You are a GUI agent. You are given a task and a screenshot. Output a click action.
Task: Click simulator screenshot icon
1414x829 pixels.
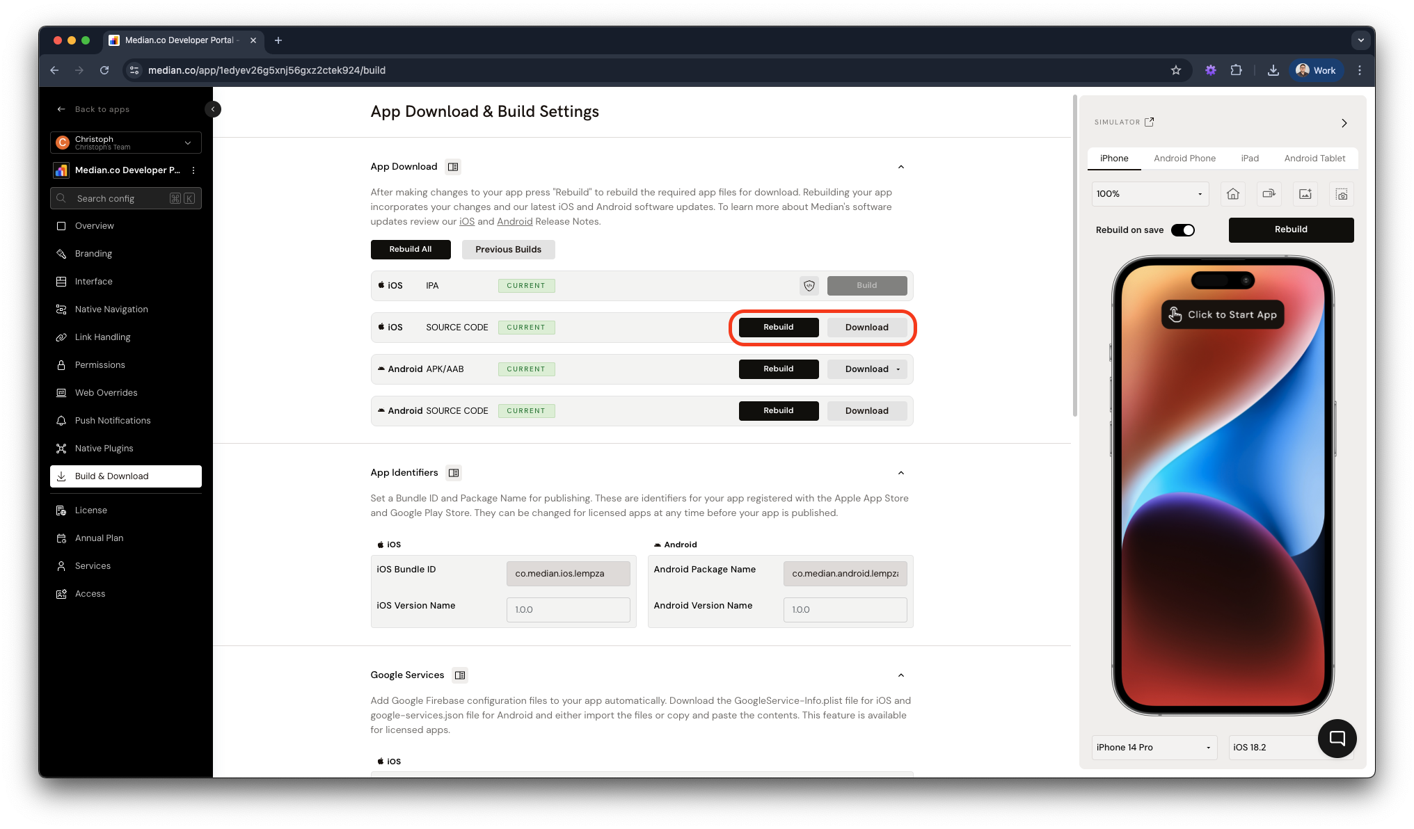(1342, 194)
